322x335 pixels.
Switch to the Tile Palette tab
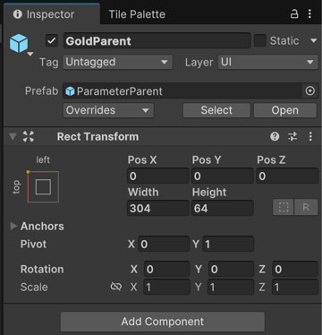(x=137, y=14)
